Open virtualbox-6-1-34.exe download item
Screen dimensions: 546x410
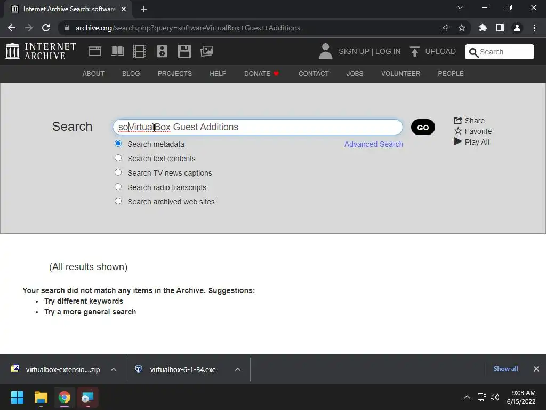click(183, 369)
